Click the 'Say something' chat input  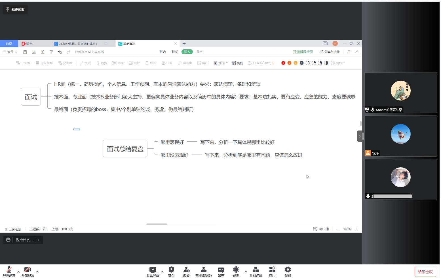click(x=24, y=240)
